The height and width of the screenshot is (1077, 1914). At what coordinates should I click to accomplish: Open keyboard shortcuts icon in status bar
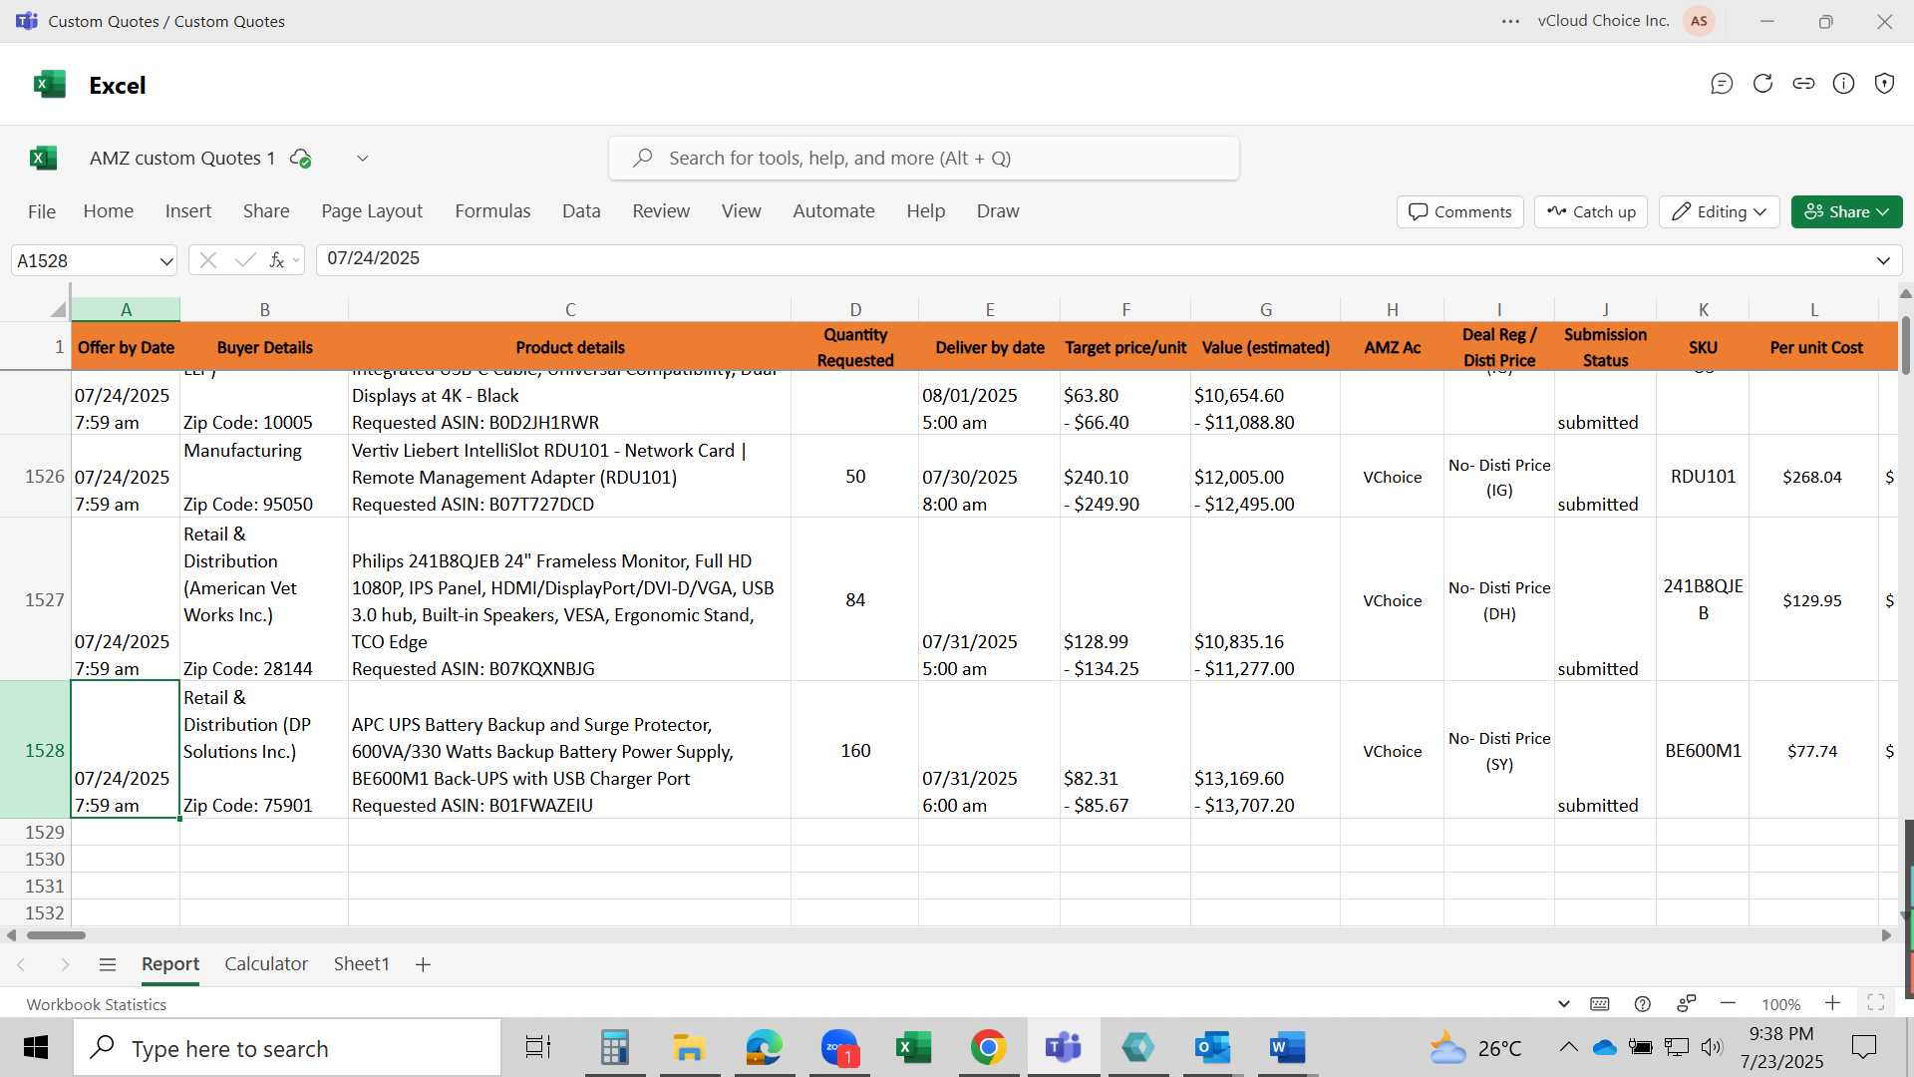[x=1600, y=1004]
